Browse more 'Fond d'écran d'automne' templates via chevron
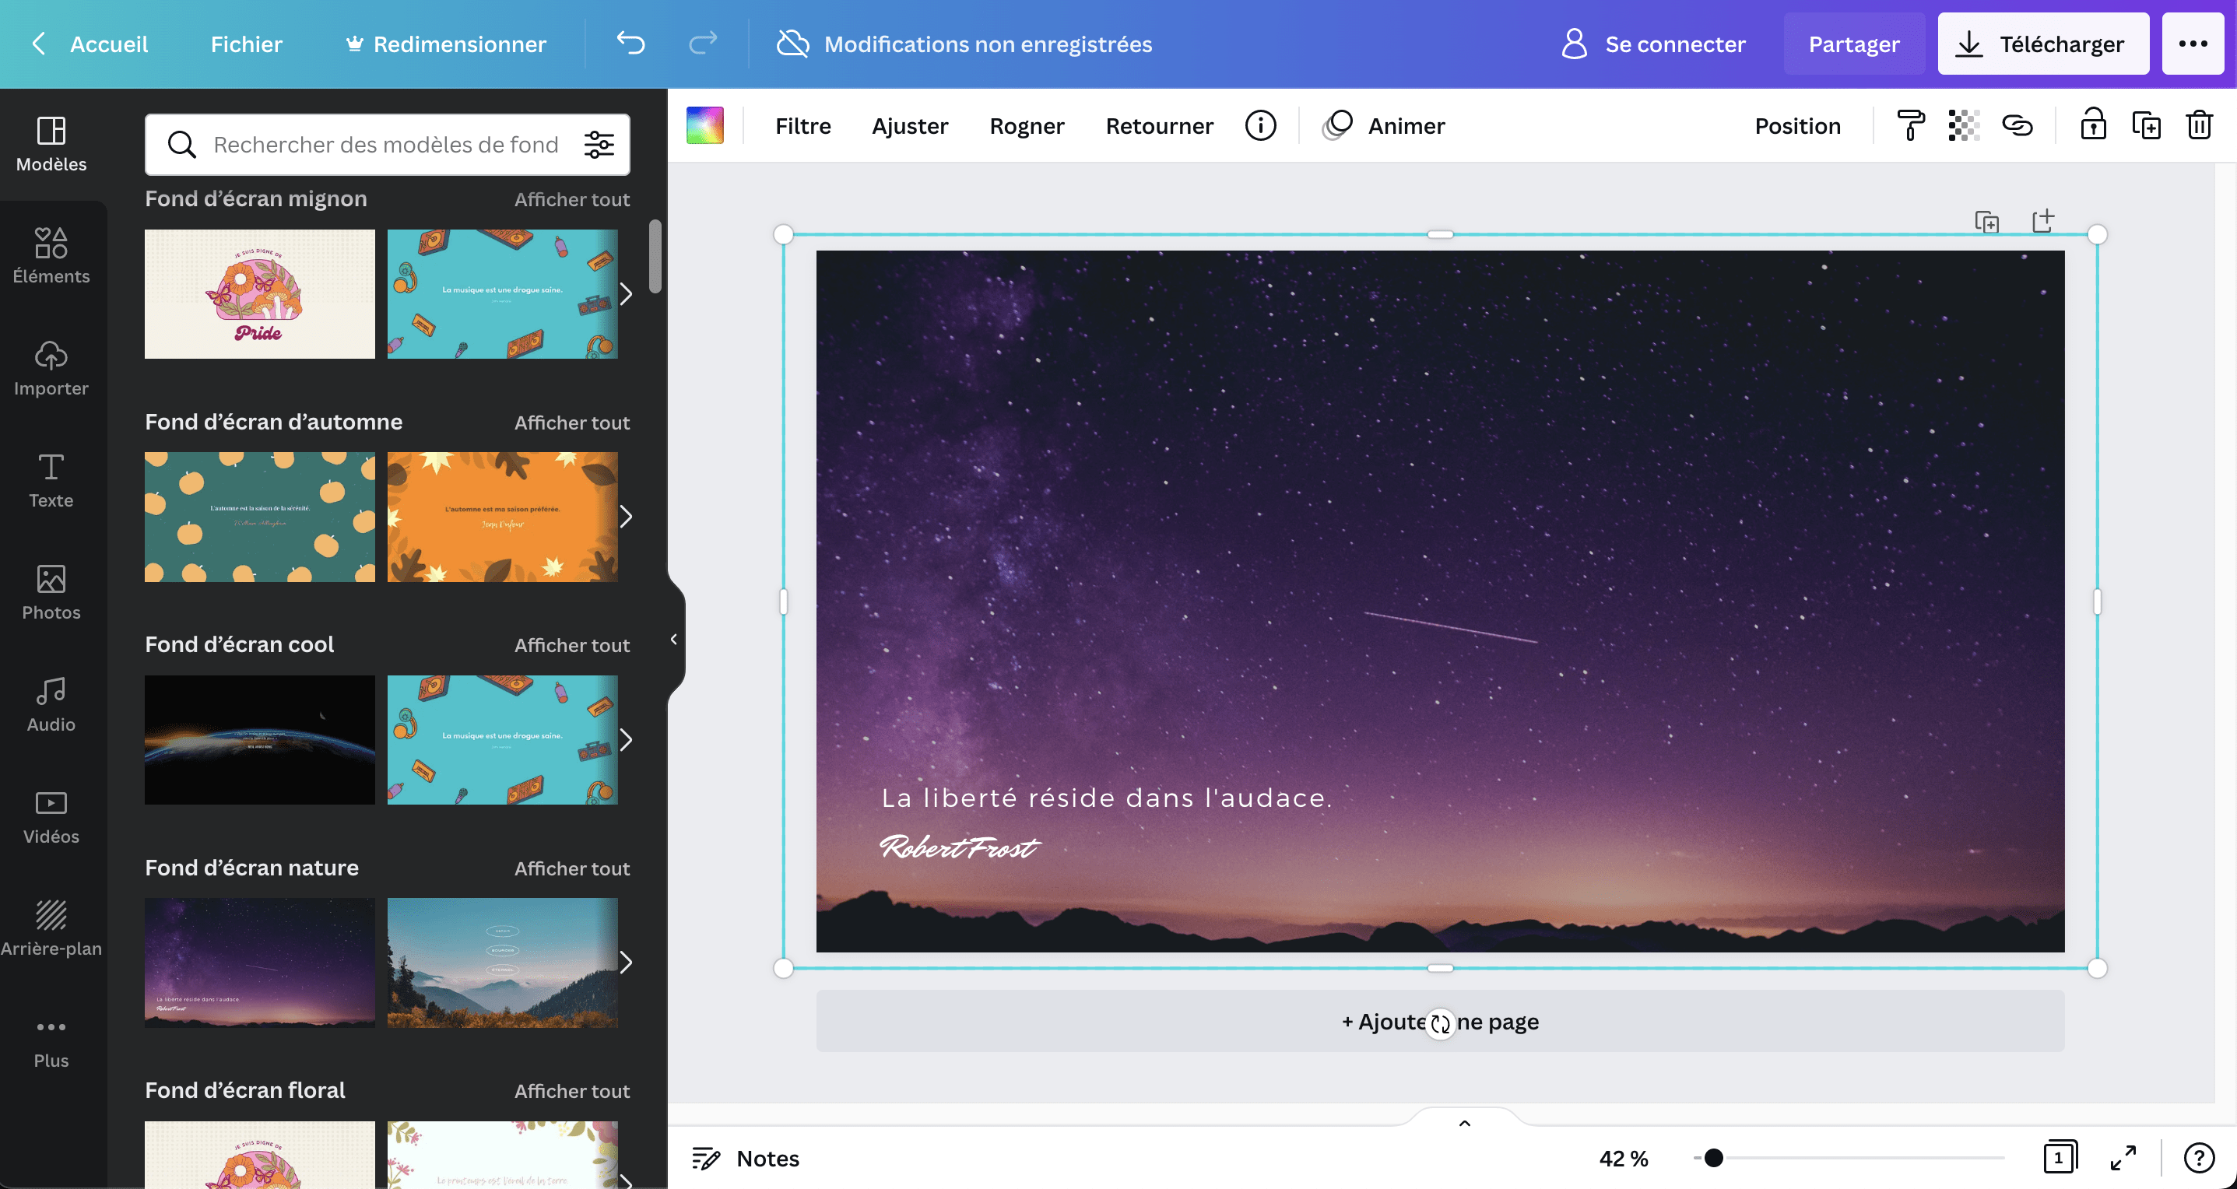The image size is (2237, 1189). [627, 517]
